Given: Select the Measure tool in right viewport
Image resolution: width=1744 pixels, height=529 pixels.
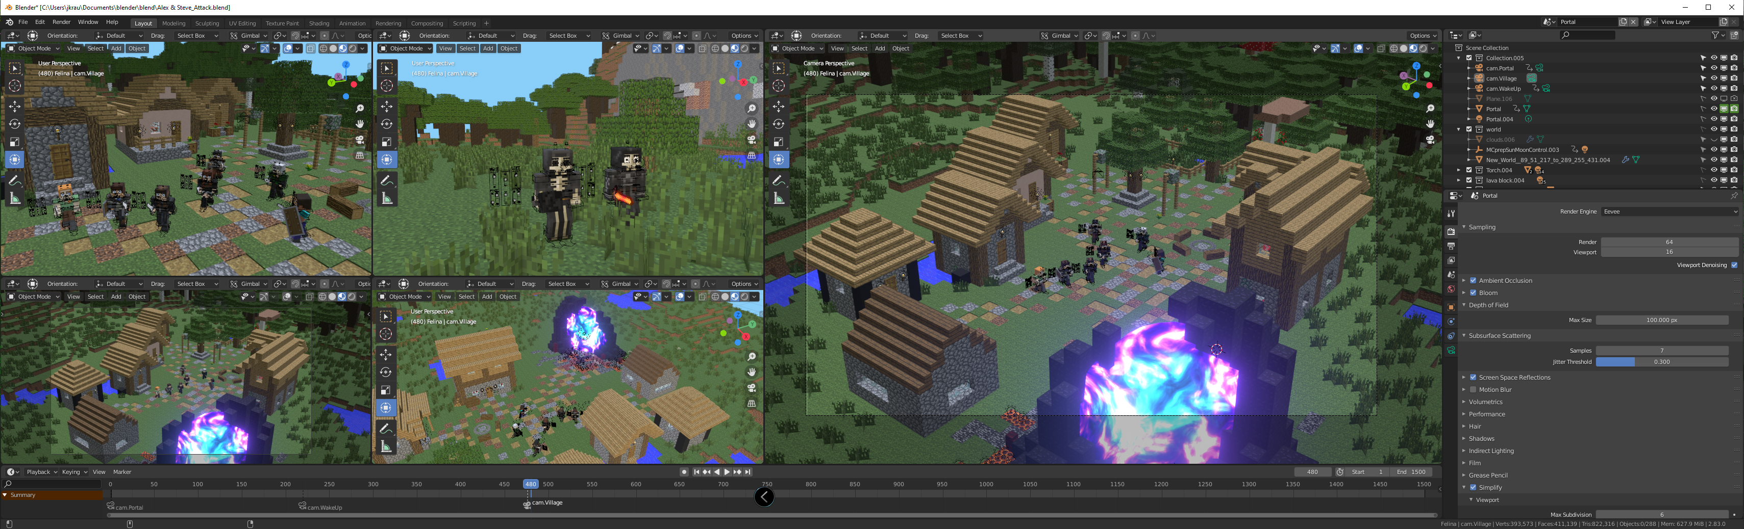Looking at the screenshot, I should click(779, 198).
